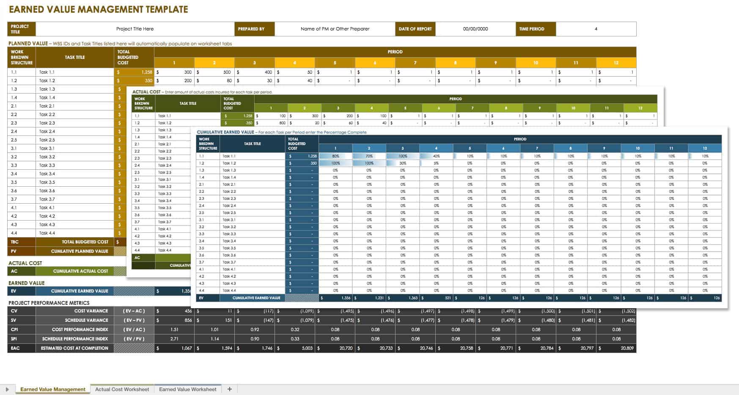
Task: Select the Time Period value cell showing 4
Action: [596, 29]
